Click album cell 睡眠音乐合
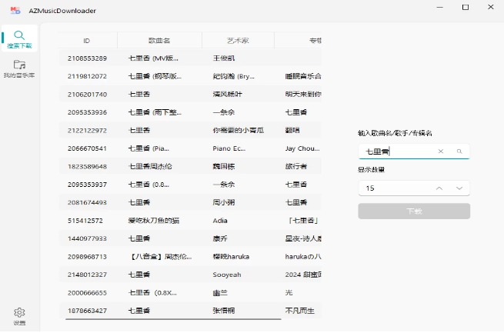Image resolution: width=504 pixels, height=333 pixels. click(303, 76)
